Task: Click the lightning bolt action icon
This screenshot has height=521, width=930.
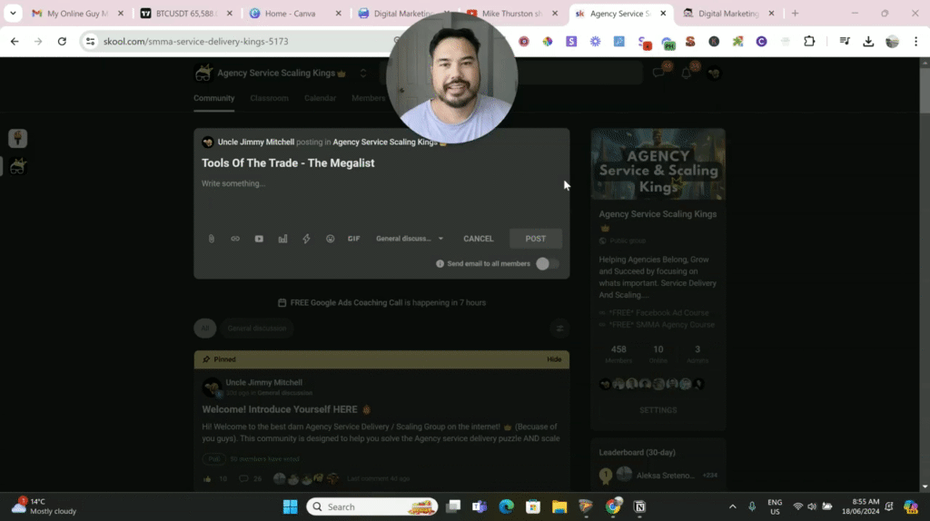Action: 307,239
